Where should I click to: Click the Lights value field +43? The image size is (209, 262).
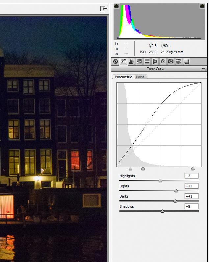(192, 186)
